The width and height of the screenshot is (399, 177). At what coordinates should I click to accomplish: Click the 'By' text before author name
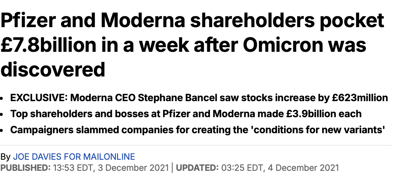6,157
